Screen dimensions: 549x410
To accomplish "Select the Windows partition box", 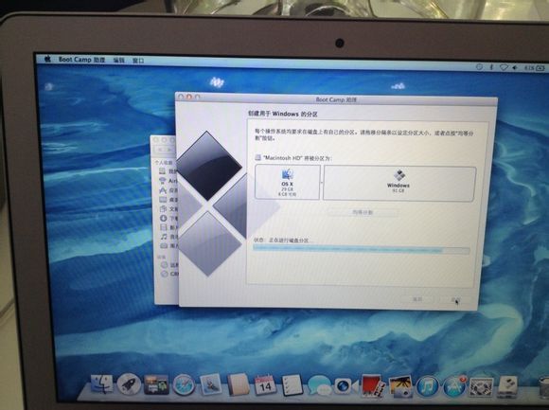I will (399, 184).
